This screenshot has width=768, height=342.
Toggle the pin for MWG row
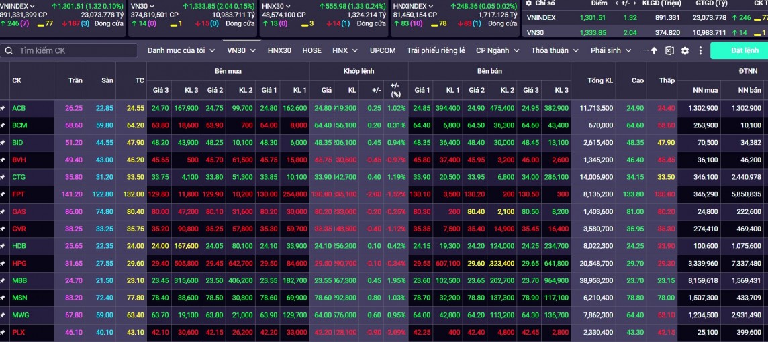(3, 315)
